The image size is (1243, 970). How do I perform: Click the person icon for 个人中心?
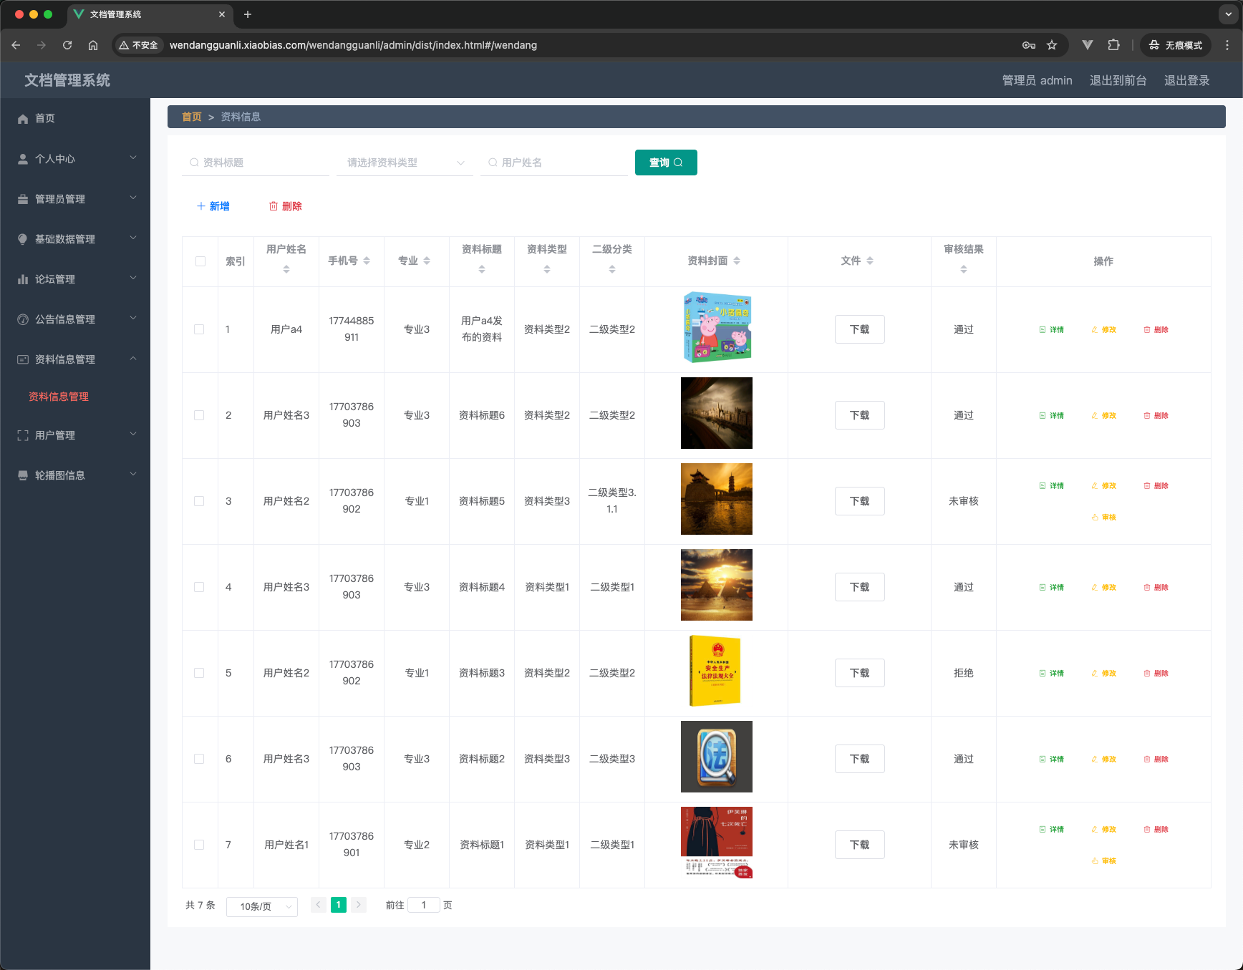tap(23, 159)
